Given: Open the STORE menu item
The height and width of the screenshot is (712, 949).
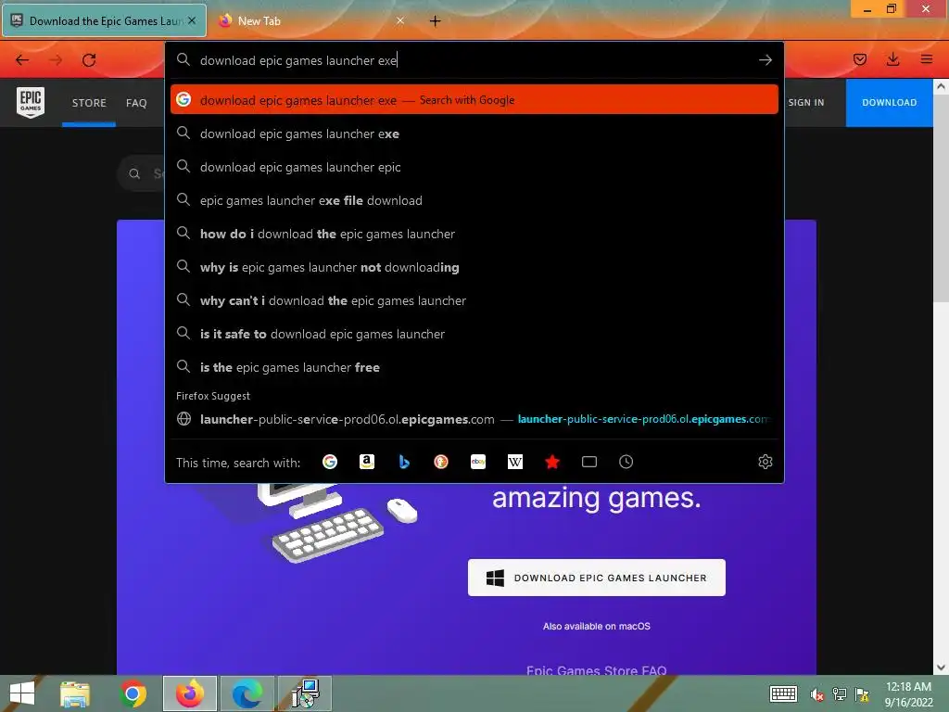Looking at the screenshot, I should click(89, 103).
